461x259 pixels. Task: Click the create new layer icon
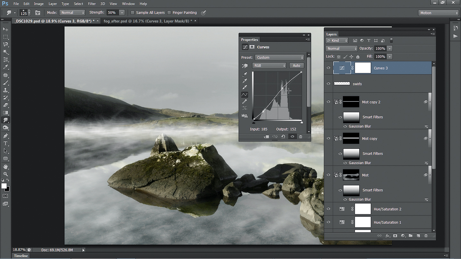[418, 236]
